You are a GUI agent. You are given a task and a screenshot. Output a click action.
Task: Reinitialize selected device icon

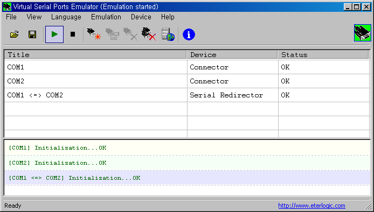[x=112, y=34]
